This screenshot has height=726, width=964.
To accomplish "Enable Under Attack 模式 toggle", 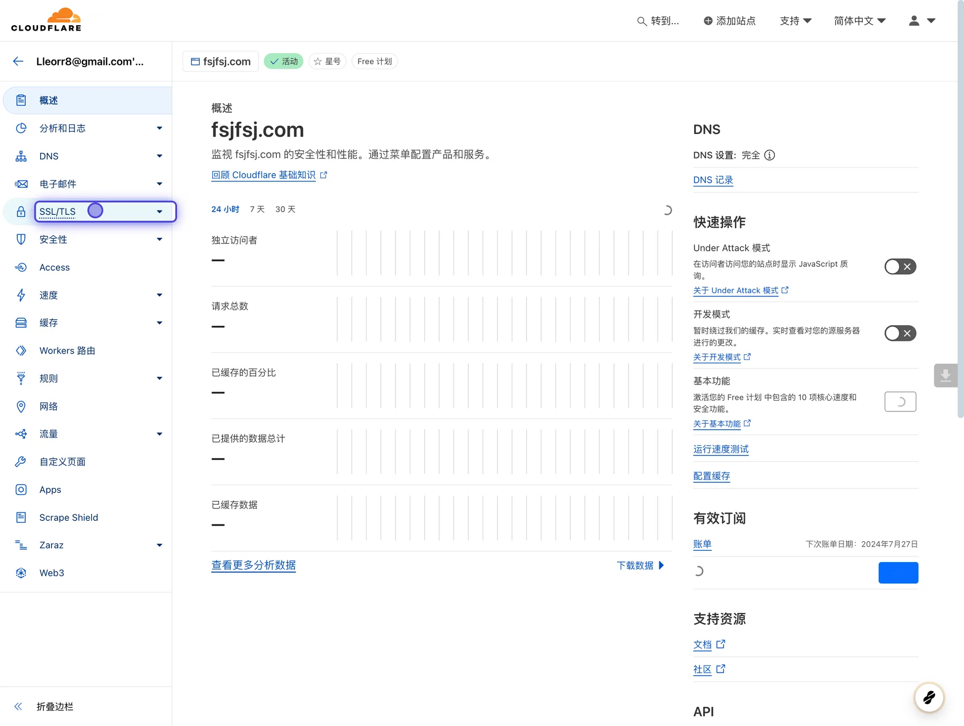I will (x=900, y=266).
